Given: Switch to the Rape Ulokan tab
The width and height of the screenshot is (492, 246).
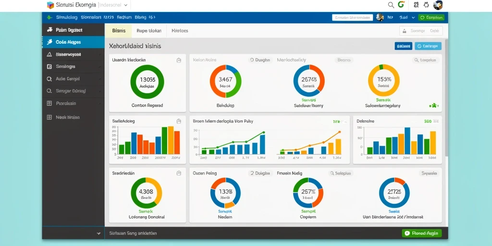Looking at the screenshot, I should (x=149, y=31).
